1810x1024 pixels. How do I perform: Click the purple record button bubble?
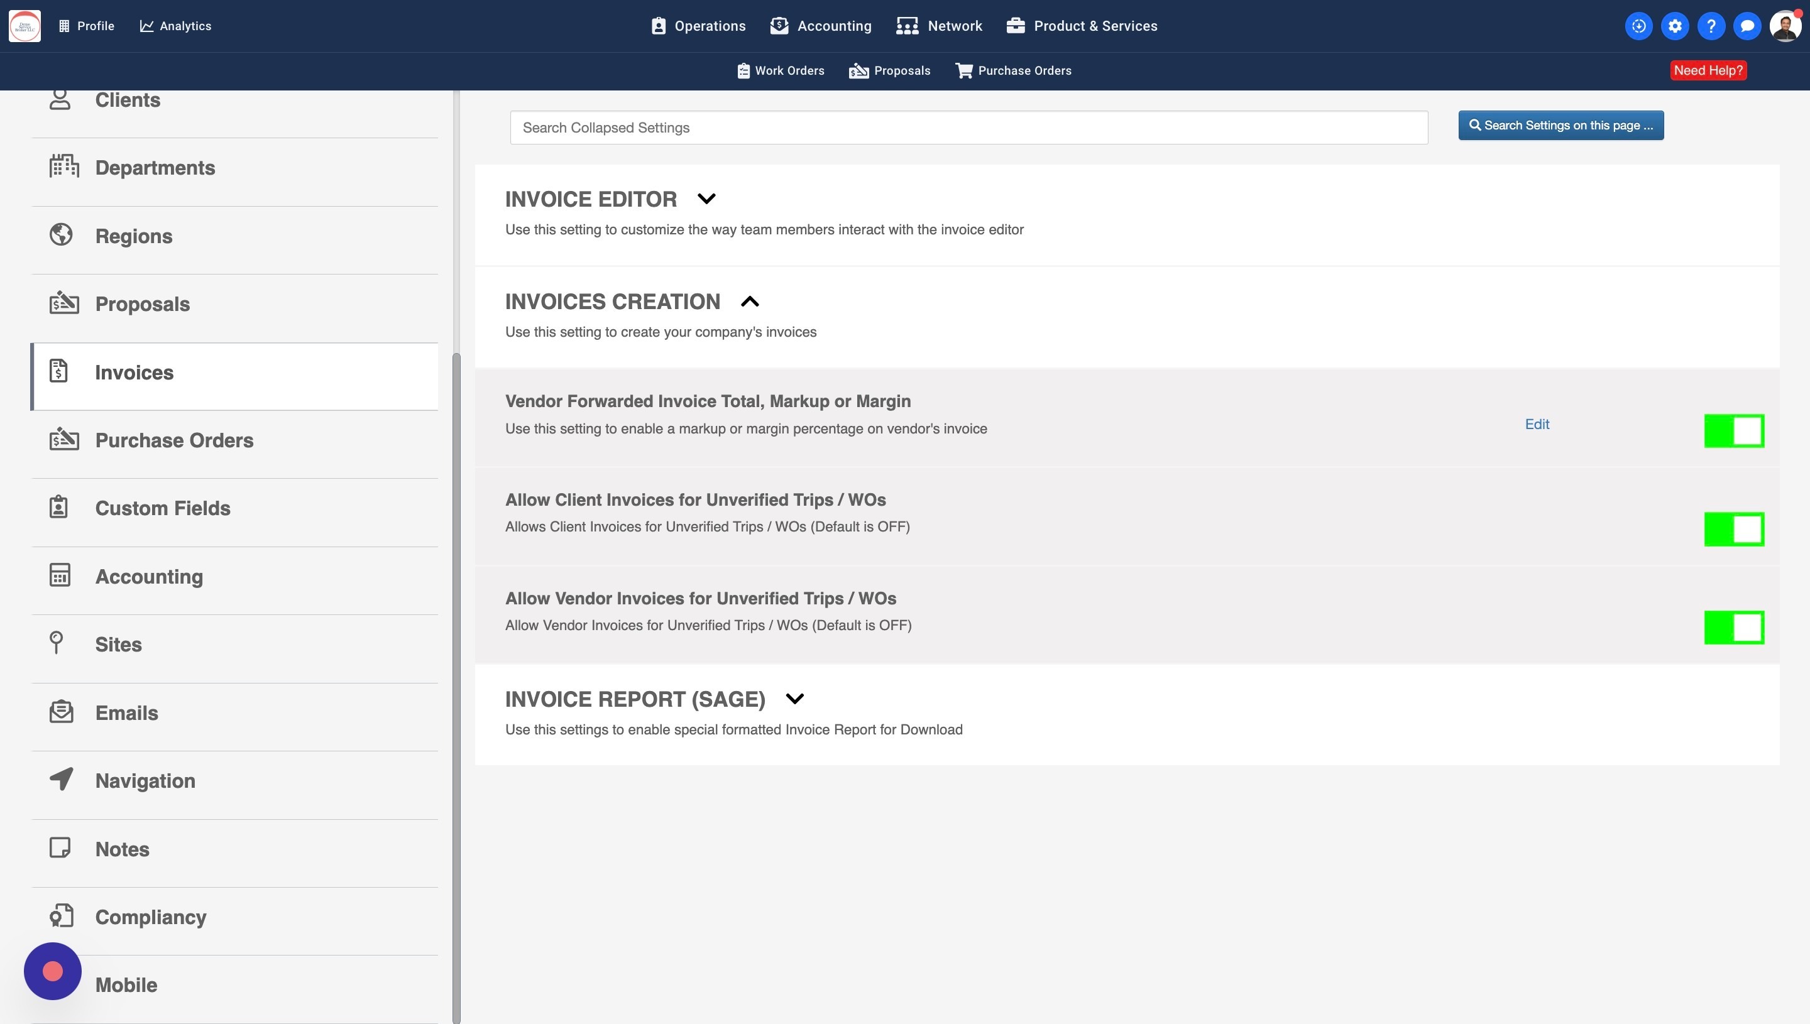pyautogui.click(x=53, y=971)
